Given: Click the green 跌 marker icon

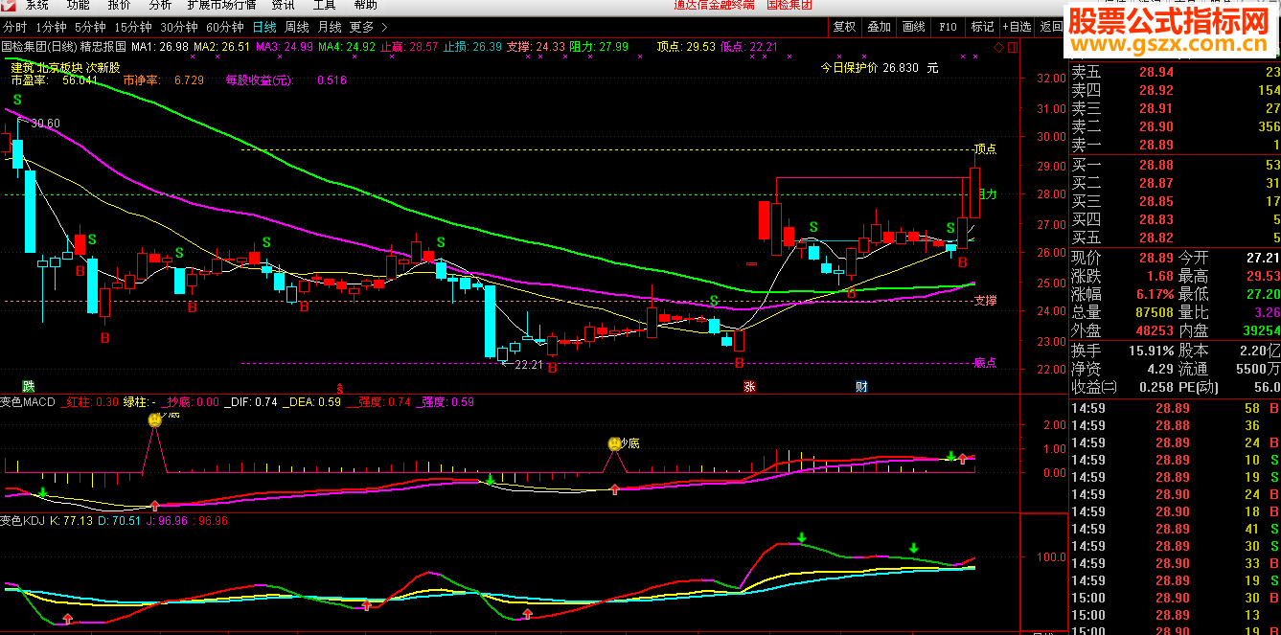Looking at the screenshot, I should [x=29, y=387].
